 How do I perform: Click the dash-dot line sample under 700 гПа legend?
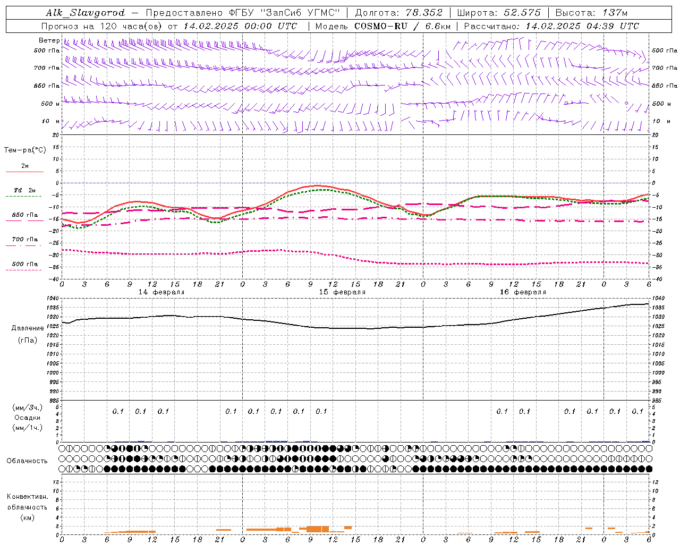(24, 245)
